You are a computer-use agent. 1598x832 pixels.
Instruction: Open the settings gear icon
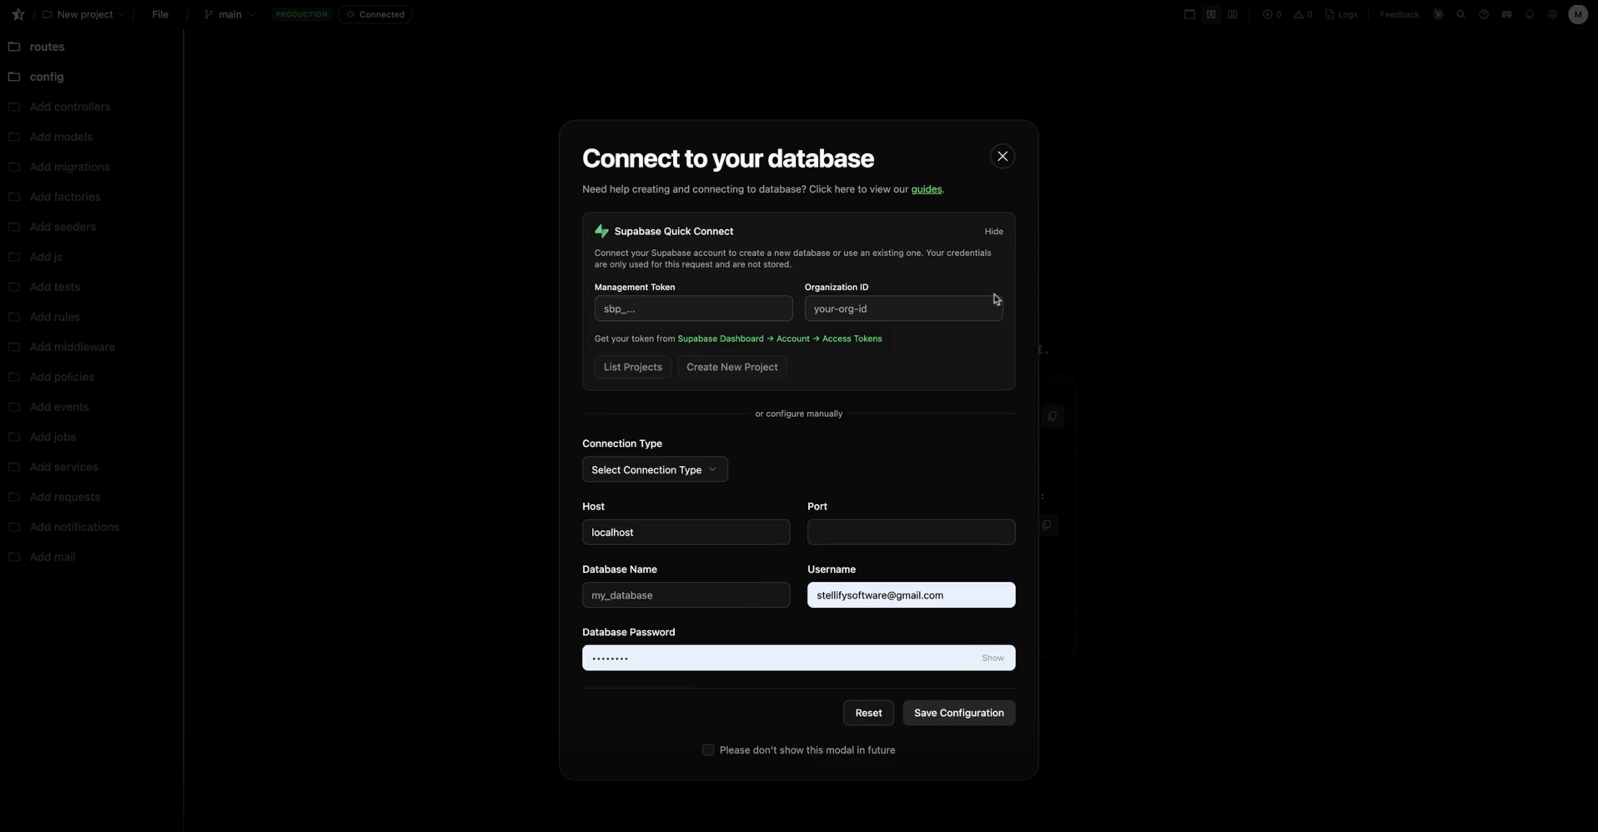pos(1552,14)
